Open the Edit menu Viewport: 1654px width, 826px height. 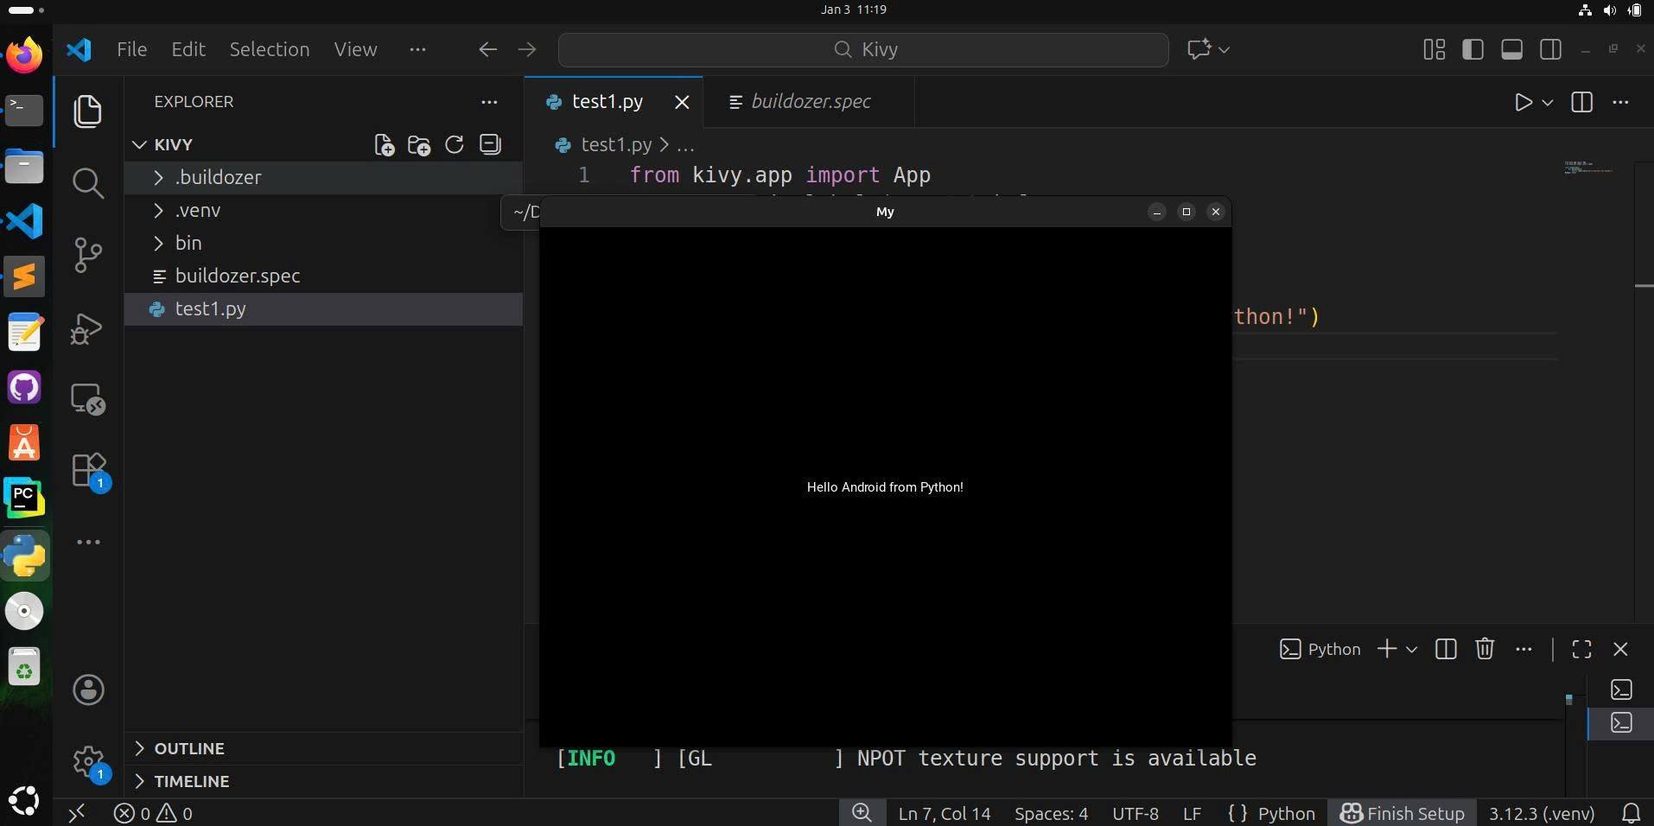tap(188, 49)
